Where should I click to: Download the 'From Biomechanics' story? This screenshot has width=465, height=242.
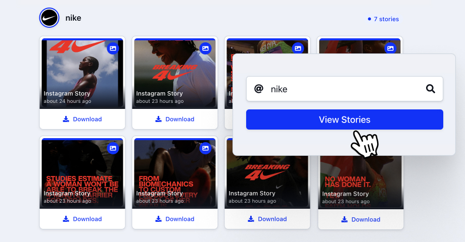[175, 219]
